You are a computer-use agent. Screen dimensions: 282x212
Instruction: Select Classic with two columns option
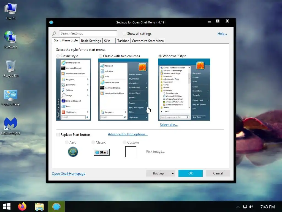(x=100, y=56)
